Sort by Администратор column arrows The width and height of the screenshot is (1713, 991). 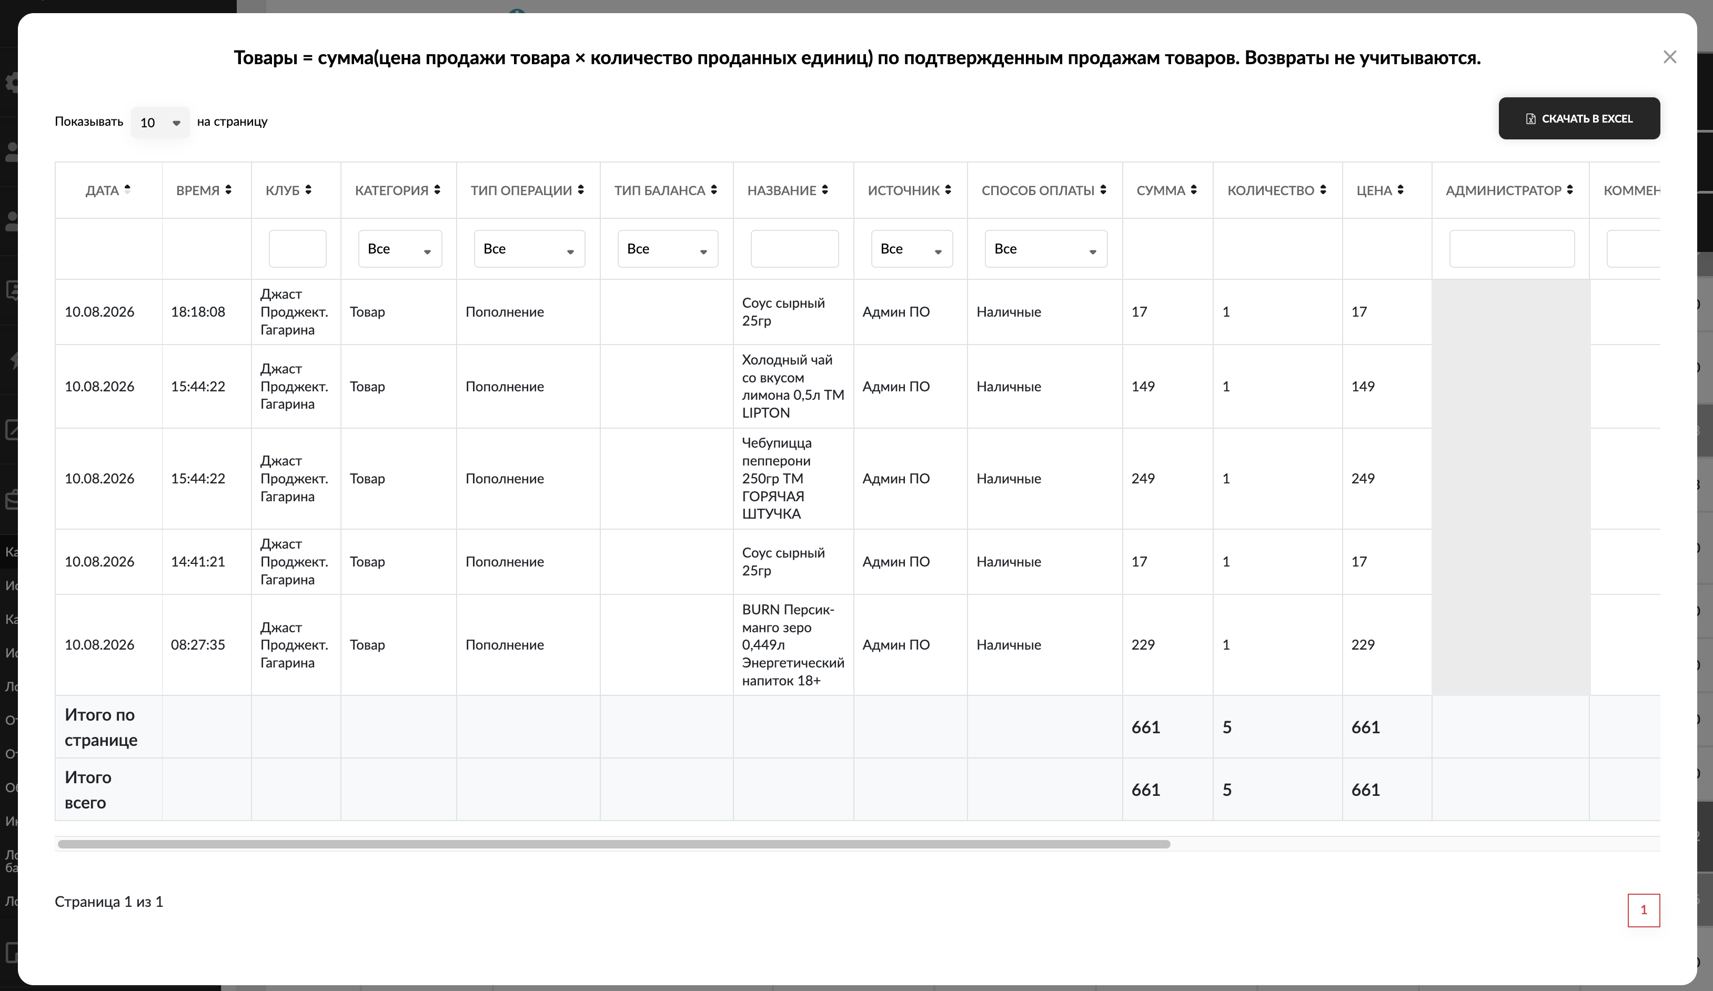tap(1569, 190)
